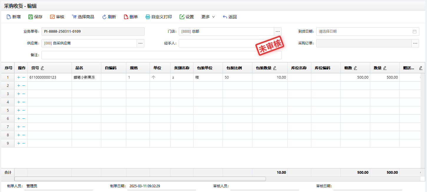Open the 供应商 supplier lookup ellipsis button
Viewport: 427px width, 192px height.
140,43
